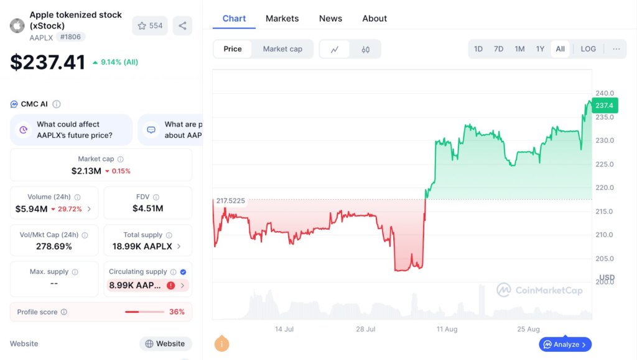Switch to line chart icon

(335, 49)
